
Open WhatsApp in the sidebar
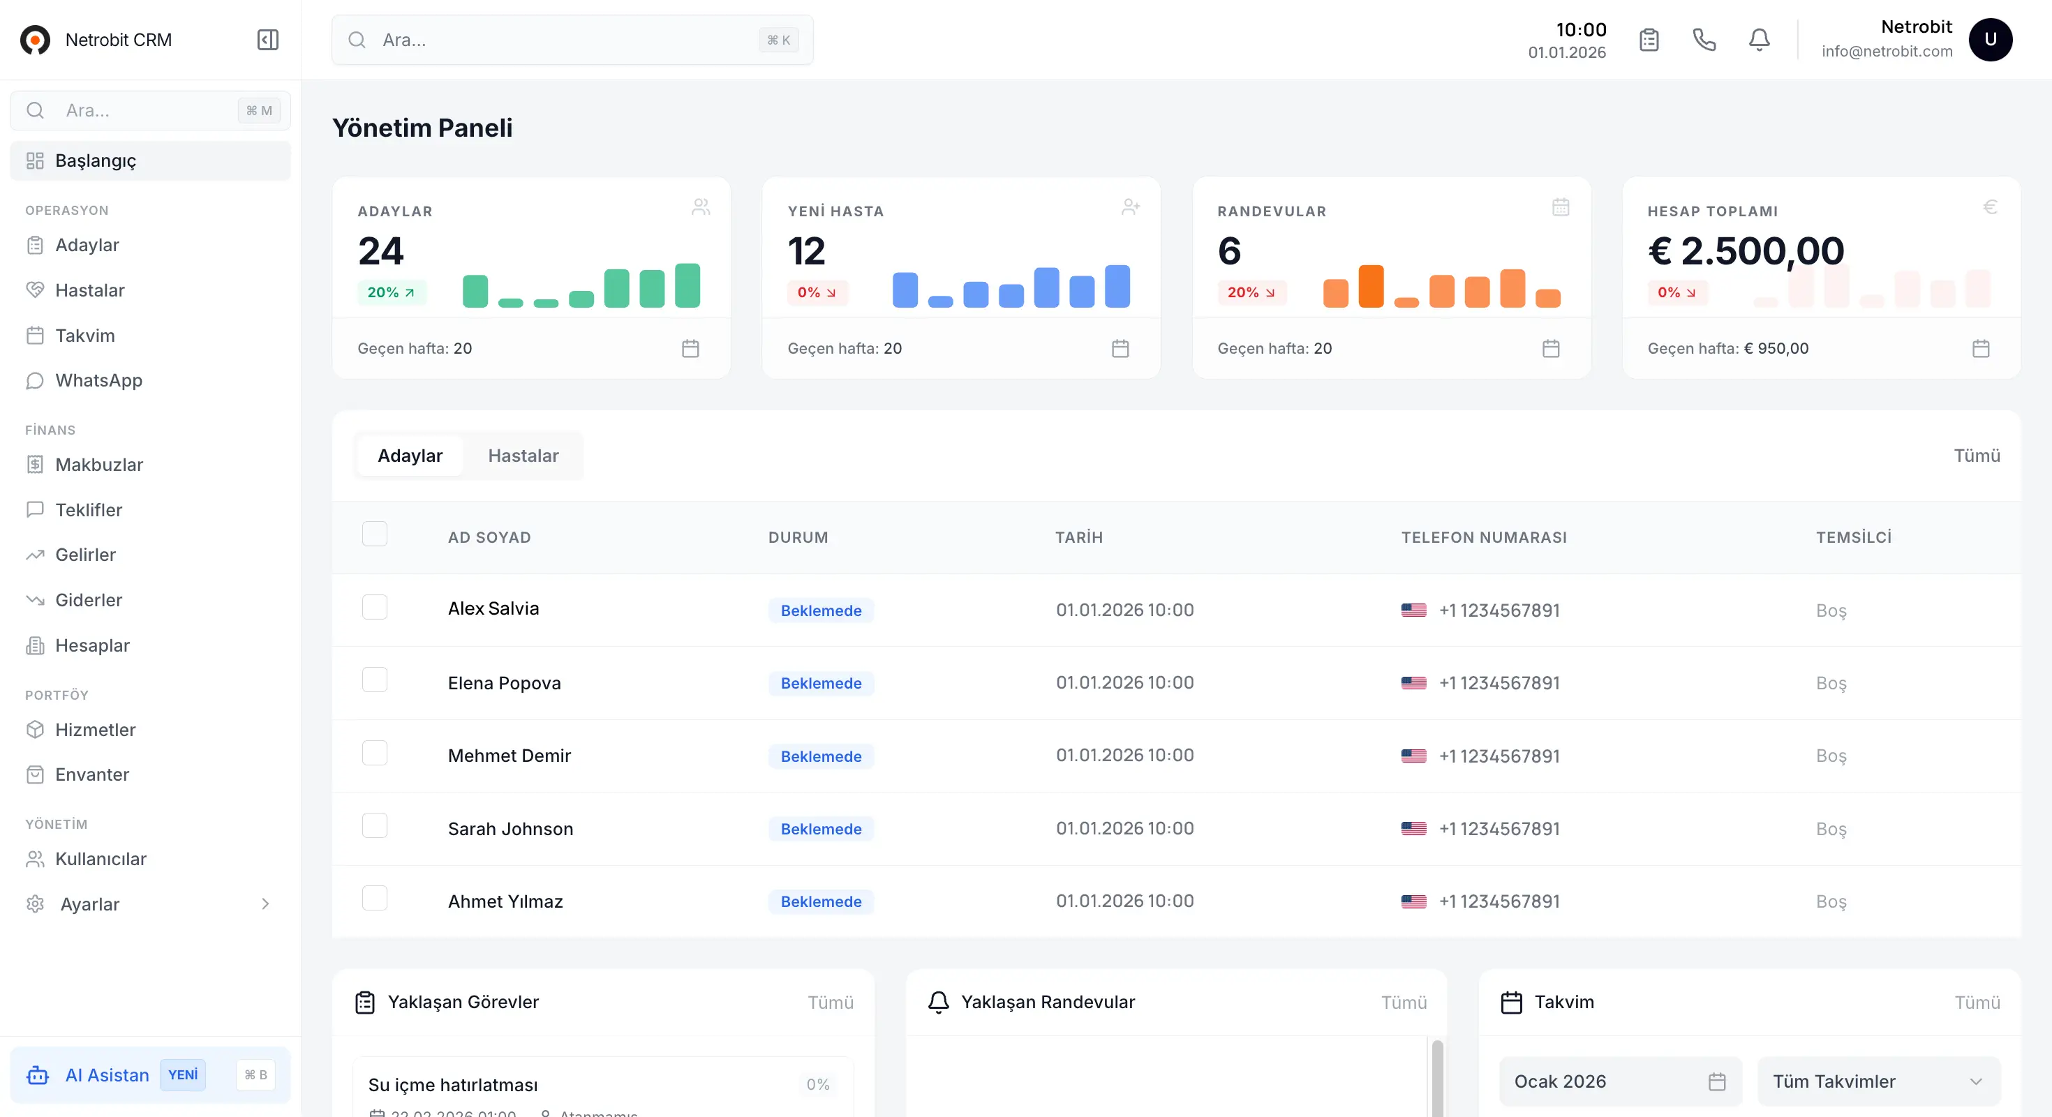coord(98,380)
